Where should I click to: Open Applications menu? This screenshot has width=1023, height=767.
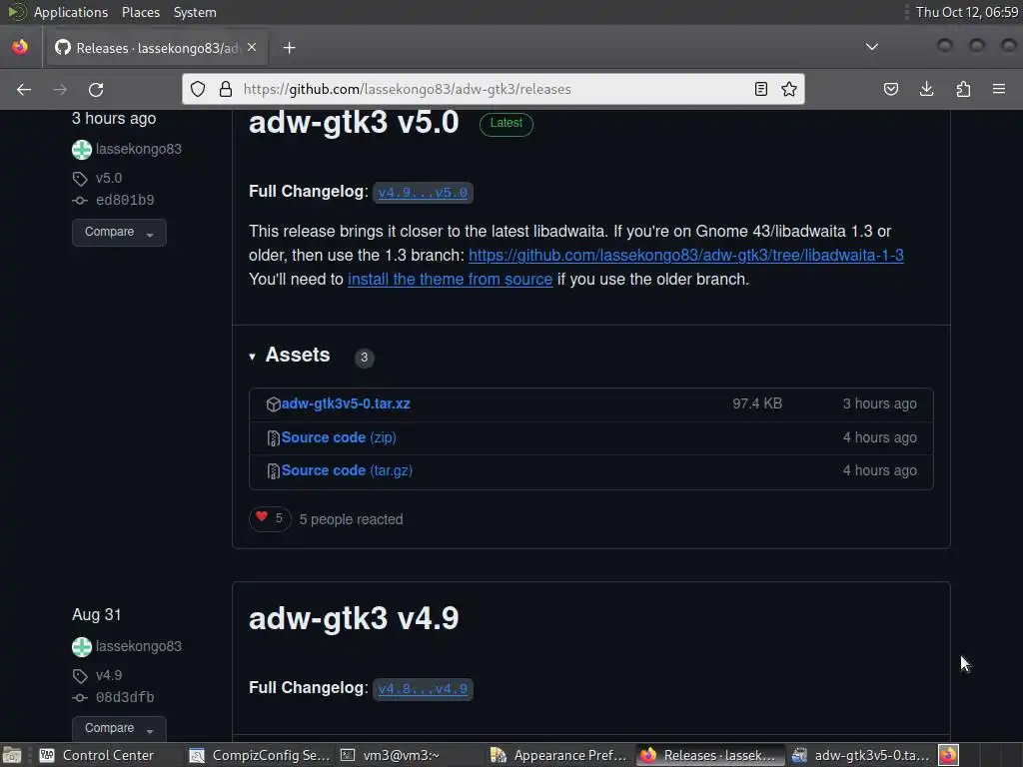pyautogui.click(x=71, y=12)
